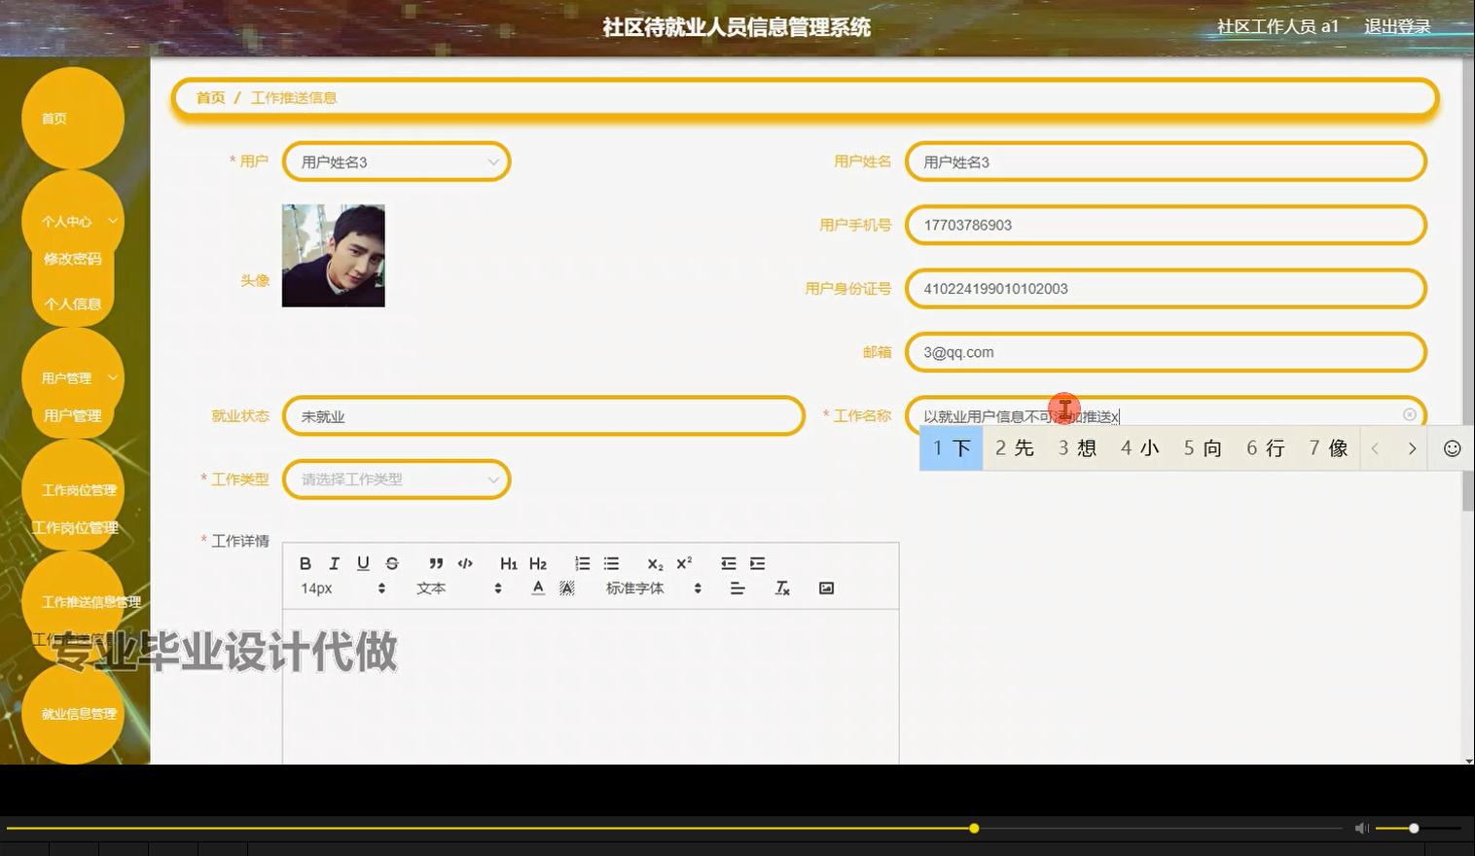Click 退出登录 to log out

[x=1397, y=26]
